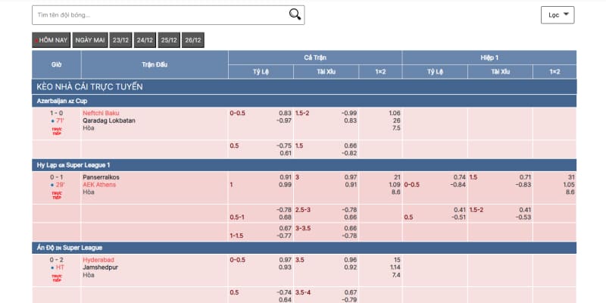Click the search magnifier icon
Image resolution: width=606 pixels, height=303 pixels.
(295, 14)
